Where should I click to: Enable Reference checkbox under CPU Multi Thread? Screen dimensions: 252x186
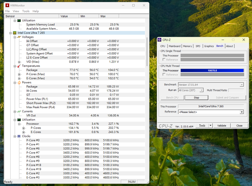click(164, 75)
